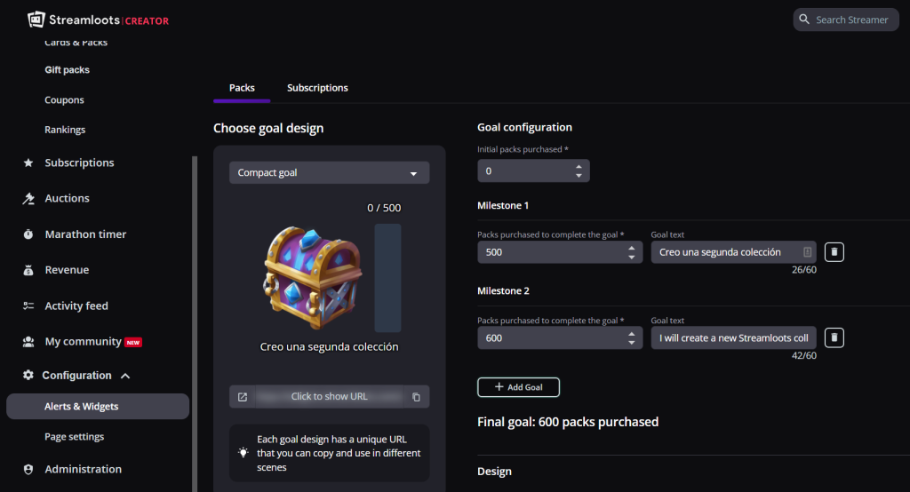Open Revenue money bag icon
The height and width of the screenshot is (492, 910).
pos(28,270)
